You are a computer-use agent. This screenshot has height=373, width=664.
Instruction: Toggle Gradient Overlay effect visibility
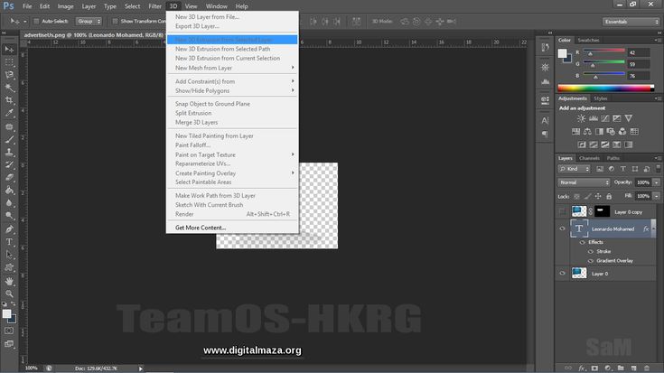click(x=590, y=261)
